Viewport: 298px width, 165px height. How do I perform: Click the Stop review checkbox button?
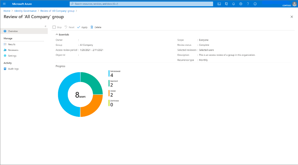(x=57, y=27)
